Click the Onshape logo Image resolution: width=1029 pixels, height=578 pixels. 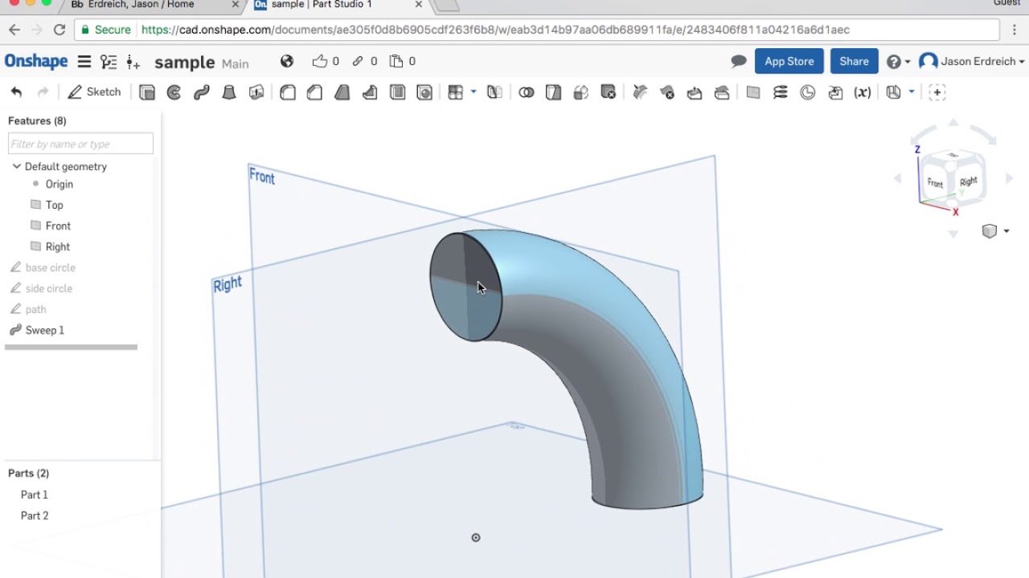(x=36, y=62)
